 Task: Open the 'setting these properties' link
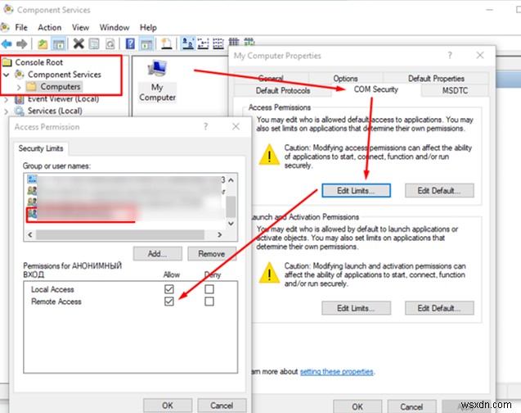coord(337,371)
